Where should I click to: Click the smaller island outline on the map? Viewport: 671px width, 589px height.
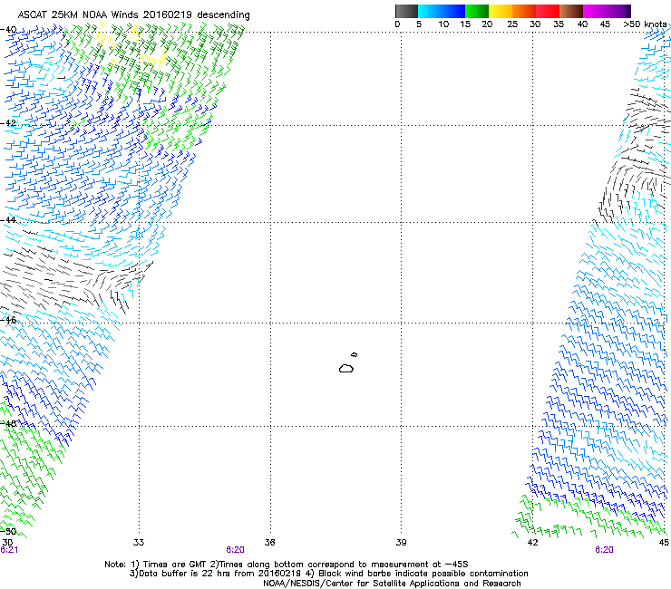(x=355, y=354)
